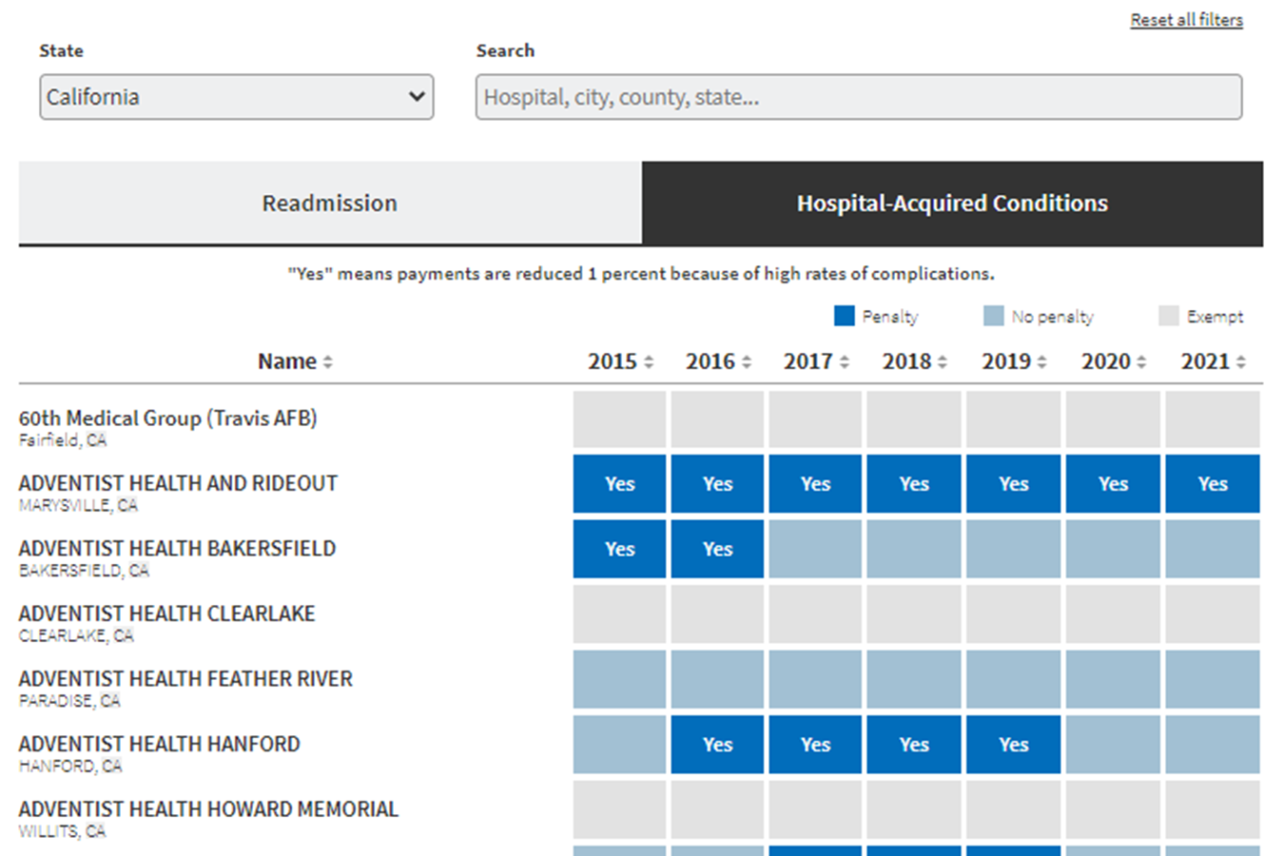The height and width of the screenshot is (856, 1284).
Task: Click the dark blue Penalty legend swatch
Action: pos(844,316)
